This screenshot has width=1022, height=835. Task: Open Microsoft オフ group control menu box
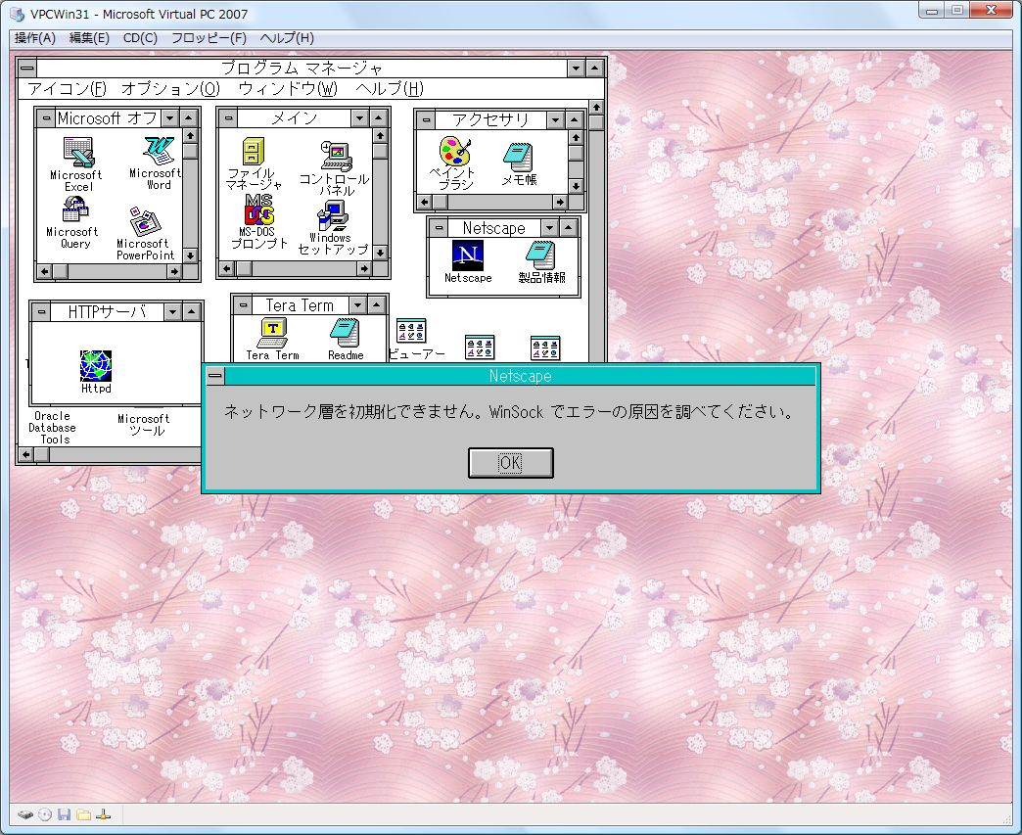click(46, 118)
